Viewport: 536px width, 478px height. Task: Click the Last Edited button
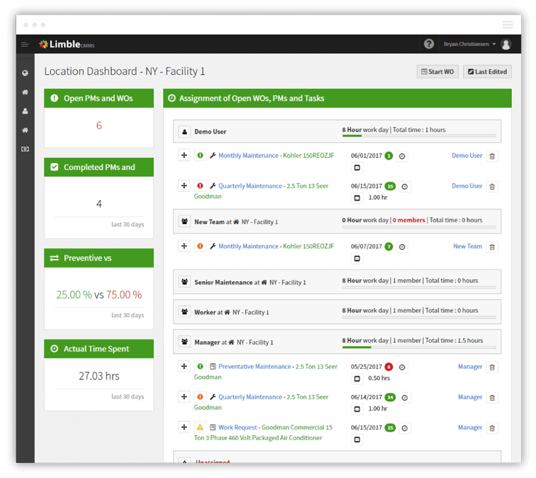click(487, 71)
